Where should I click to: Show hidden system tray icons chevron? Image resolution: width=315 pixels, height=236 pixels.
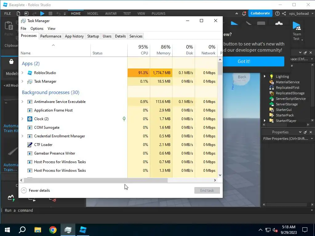click(260, 230)
